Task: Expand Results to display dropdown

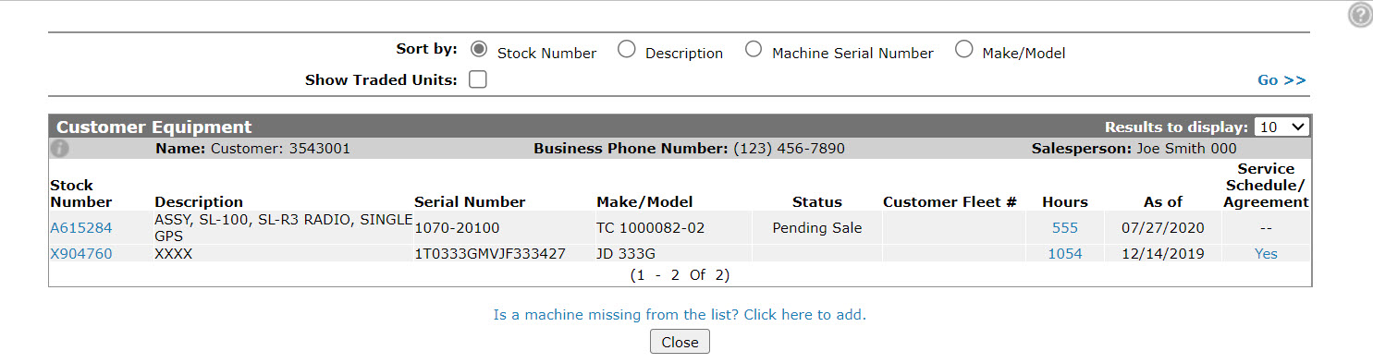Action: tap(1283, 127)
